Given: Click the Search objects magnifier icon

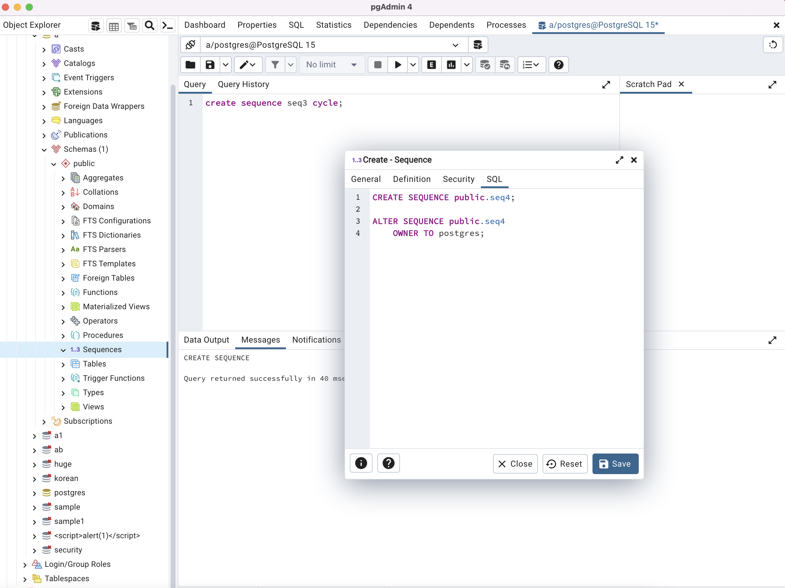Looking at the screenshot, I should pos(150,25).
